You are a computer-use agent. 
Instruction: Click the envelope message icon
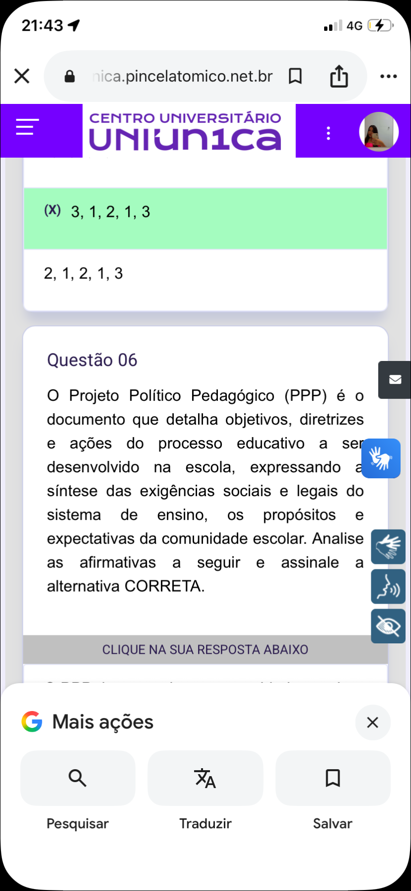(x=395, y=380)
